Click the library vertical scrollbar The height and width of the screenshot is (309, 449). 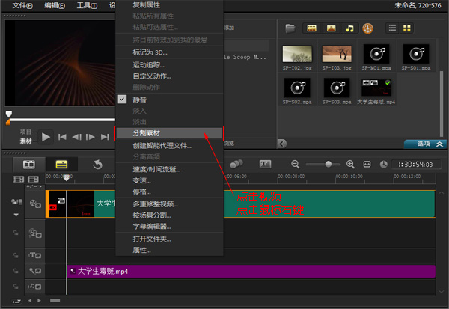pyautogui.click(x=442, y=104)
